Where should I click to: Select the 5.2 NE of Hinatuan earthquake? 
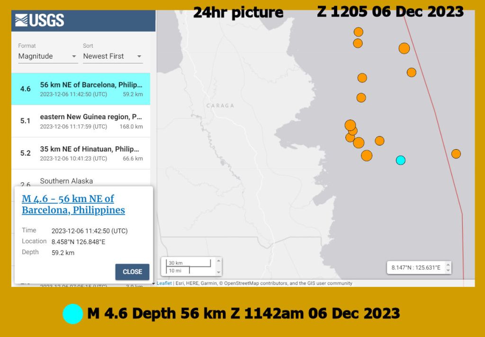point(81,153)
